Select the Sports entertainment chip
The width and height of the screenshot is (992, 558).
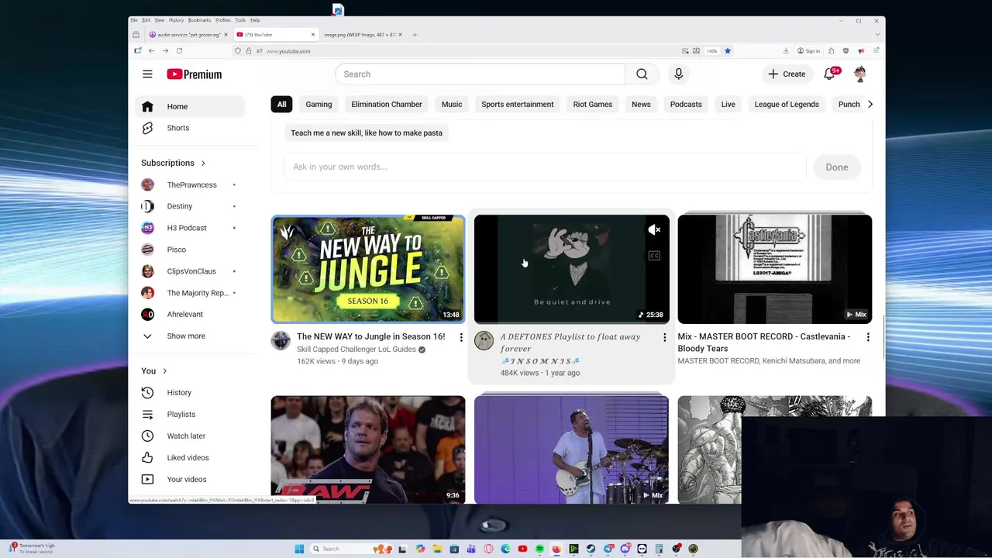tap(518, 104)
